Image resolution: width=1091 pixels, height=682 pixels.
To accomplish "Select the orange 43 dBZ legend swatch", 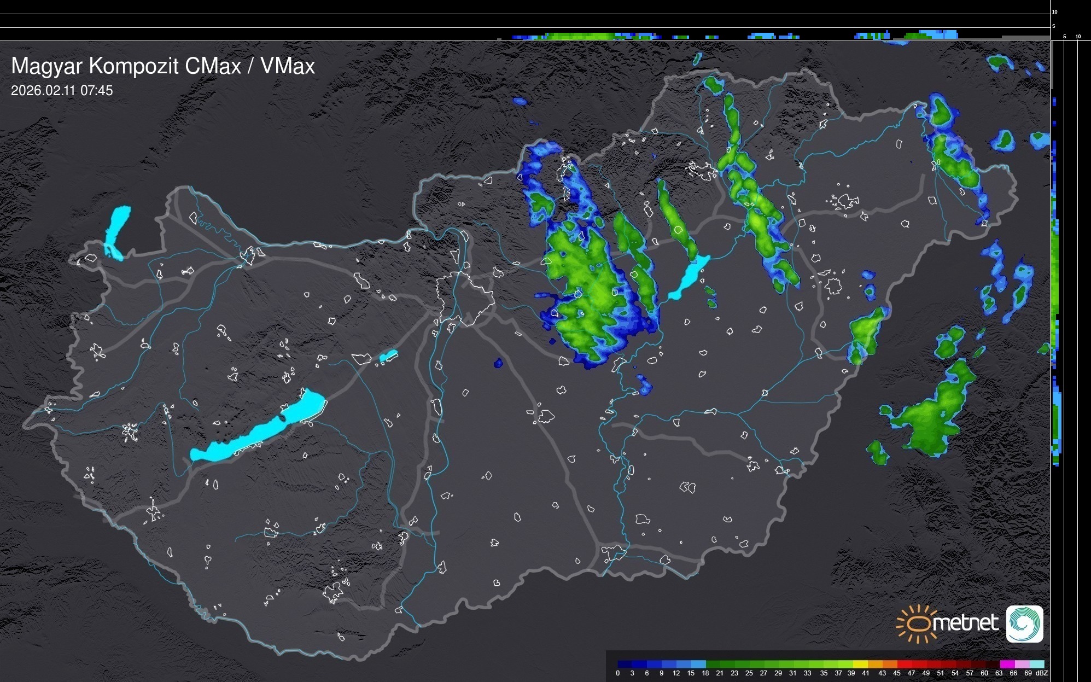I will tap(890, 664).
